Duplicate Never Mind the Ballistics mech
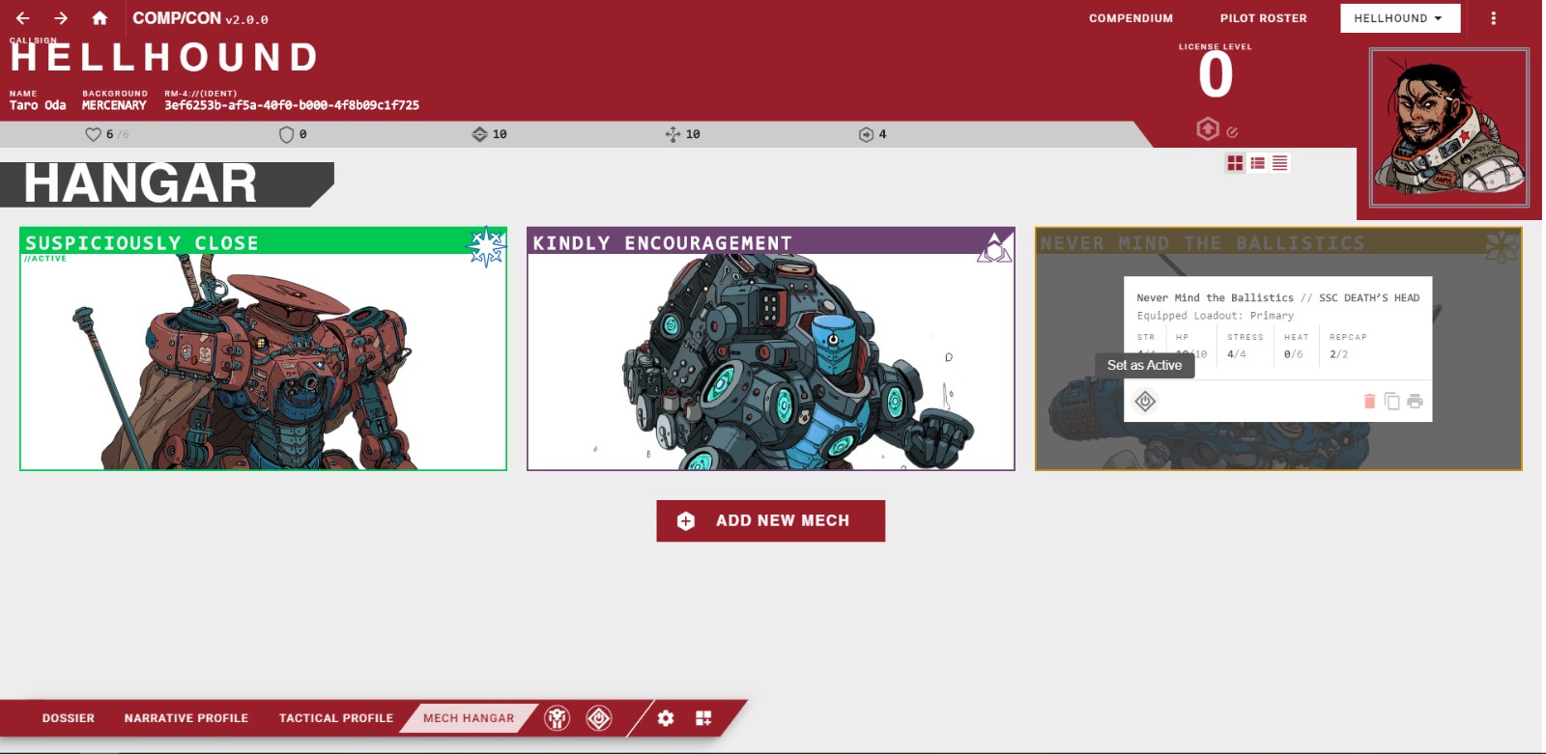 click(1392, 401)
